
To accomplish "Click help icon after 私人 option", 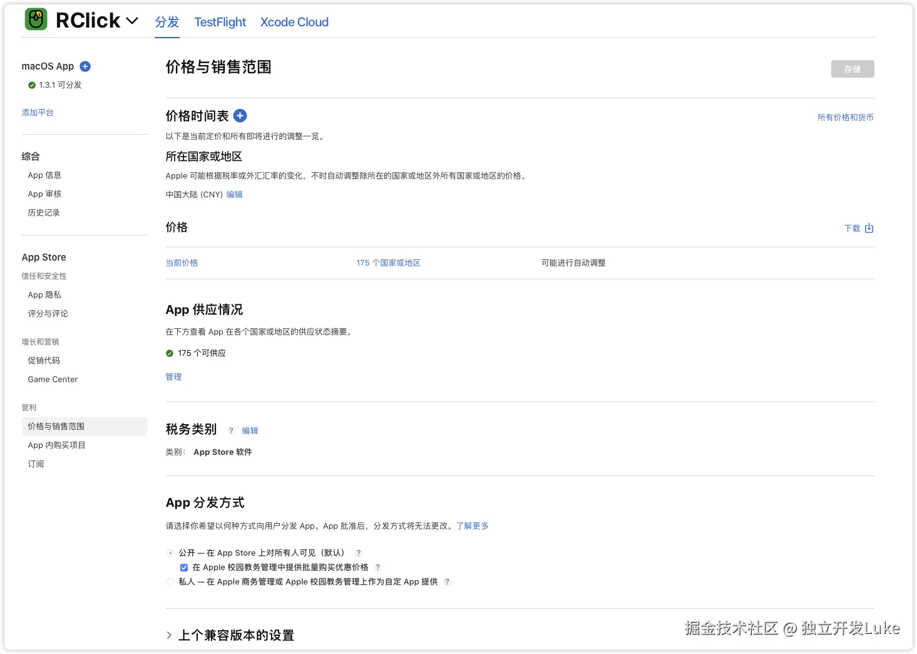I will [x=447, y=582].
